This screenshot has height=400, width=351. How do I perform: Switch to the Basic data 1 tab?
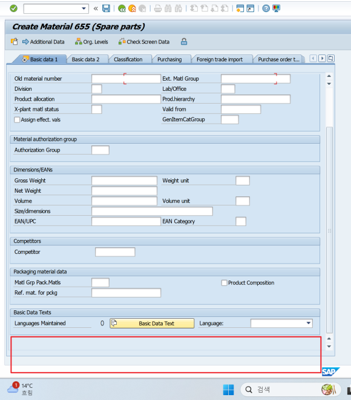tap(41, 59)
